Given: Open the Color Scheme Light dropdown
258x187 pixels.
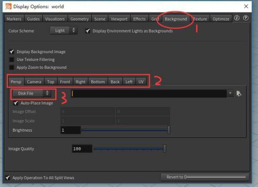Looking at the screenshot, I should point(63,30).
